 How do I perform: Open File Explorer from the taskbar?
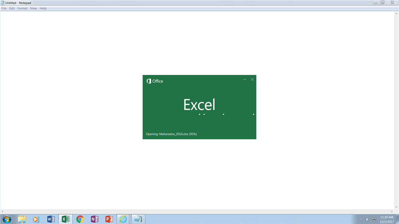[x=22, y=219]
